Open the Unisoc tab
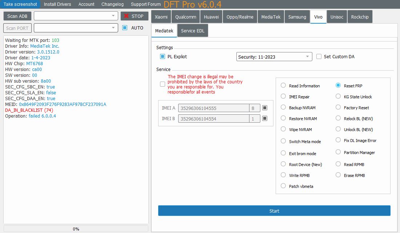This screenshot has width=400, height=233. (x=337, y=17)
